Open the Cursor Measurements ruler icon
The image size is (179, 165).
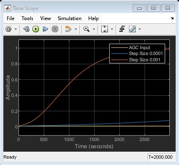pyautogui.click(x=132, y=29)
